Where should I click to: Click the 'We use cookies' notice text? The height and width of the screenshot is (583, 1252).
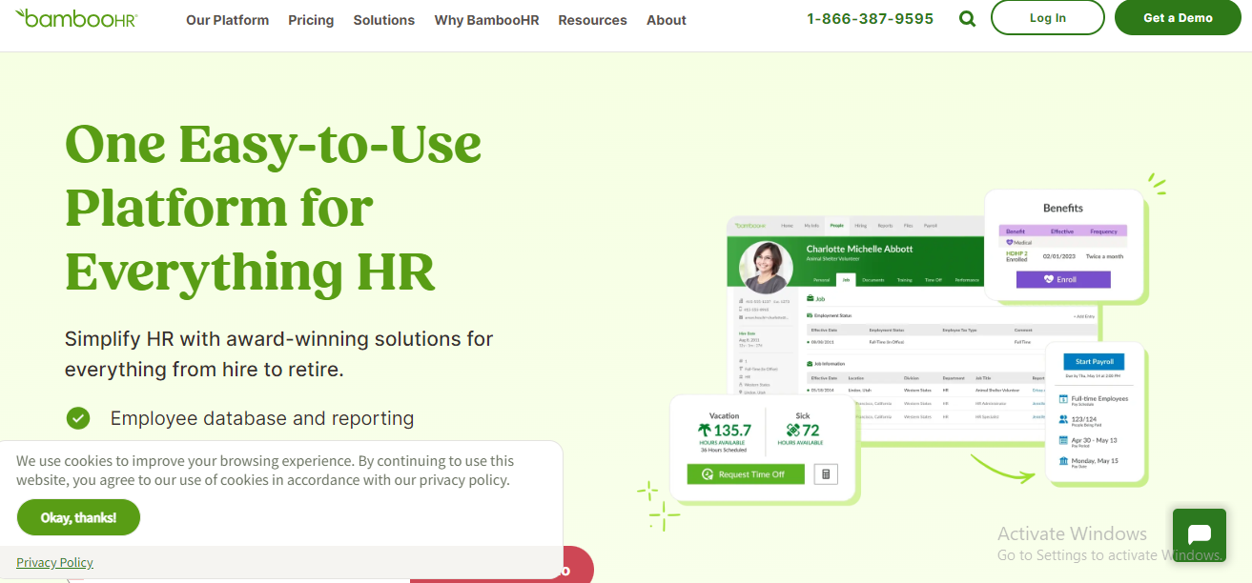(x=265, y=471)
